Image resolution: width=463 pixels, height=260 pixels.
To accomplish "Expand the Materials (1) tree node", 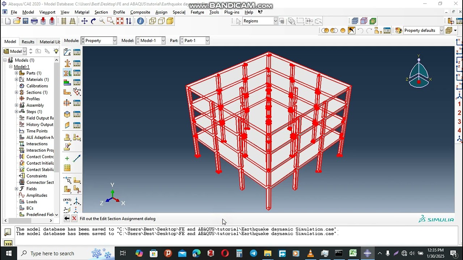I will pos(16,79).
